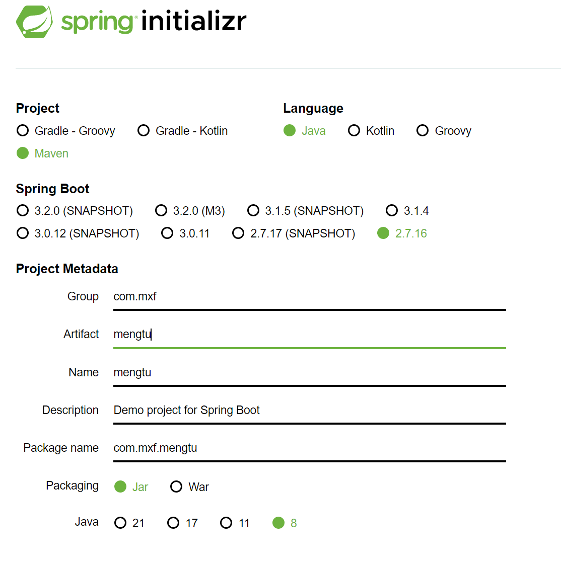Select Java version 17
561x569 pixels.
182,523
